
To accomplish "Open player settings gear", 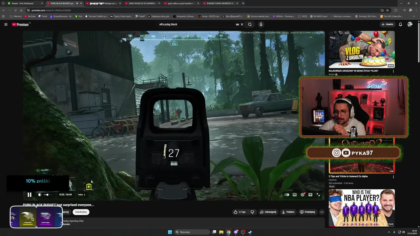I will [303, 195].
